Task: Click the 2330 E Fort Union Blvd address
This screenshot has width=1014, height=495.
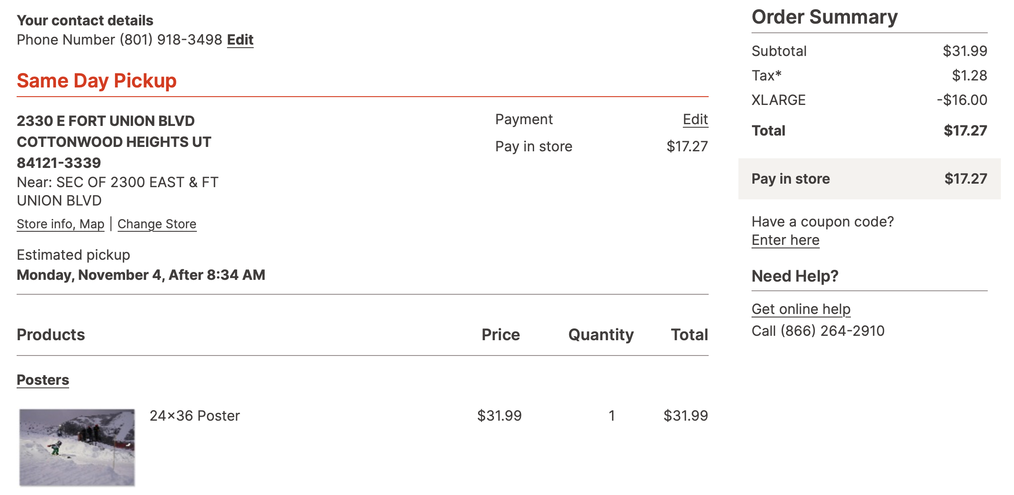Action: [x=105, y=121]
